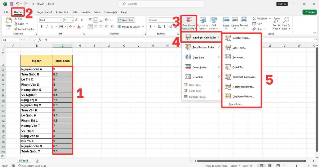Screen dimensions: 319x167
Task: Click the Find & Select icon
Action: (286, 24)
